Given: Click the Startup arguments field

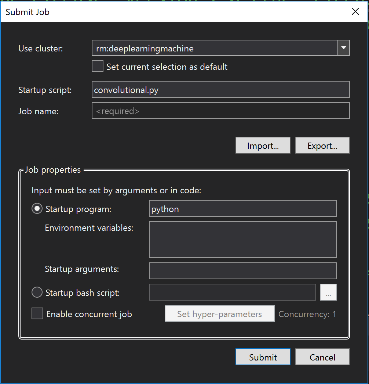Looking at the screenshot, I should (x=242, y=270).
